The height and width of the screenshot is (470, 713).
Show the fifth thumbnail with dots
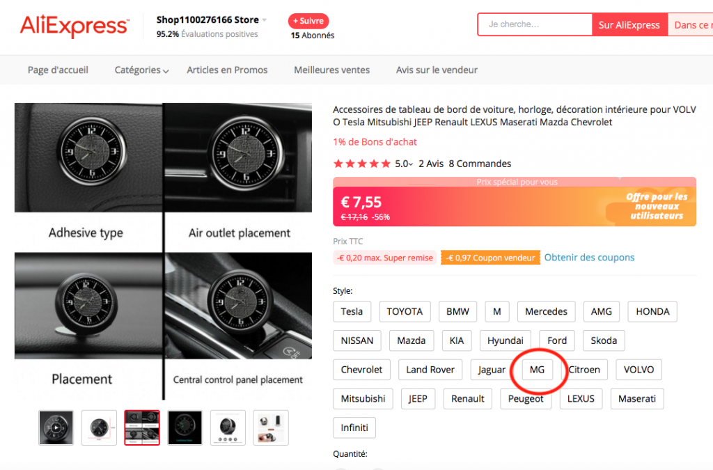pos(228,428)
